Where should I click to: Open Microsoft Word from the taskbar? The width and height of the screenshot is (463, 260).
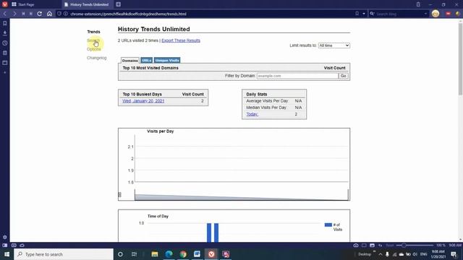click(197, 254)
